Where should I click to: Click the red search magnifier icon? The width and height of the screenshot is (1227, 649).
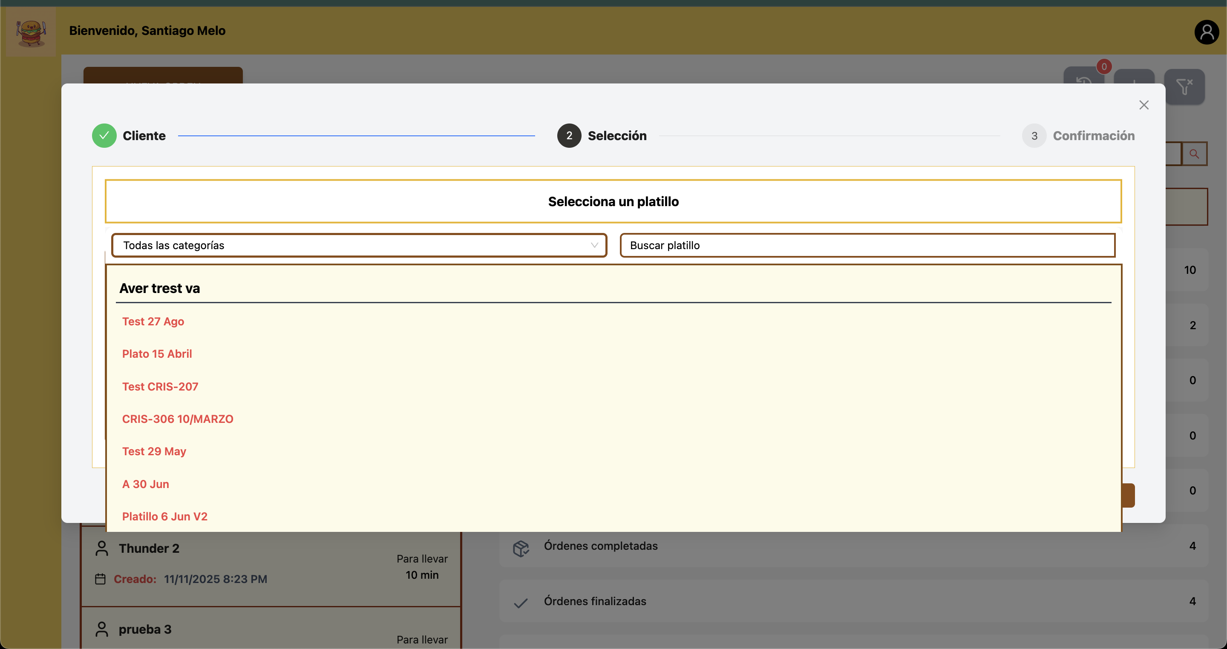coord(1194,154)
